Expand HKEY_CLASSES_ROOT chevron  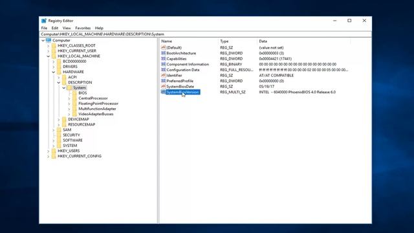(x=49, y=46)
